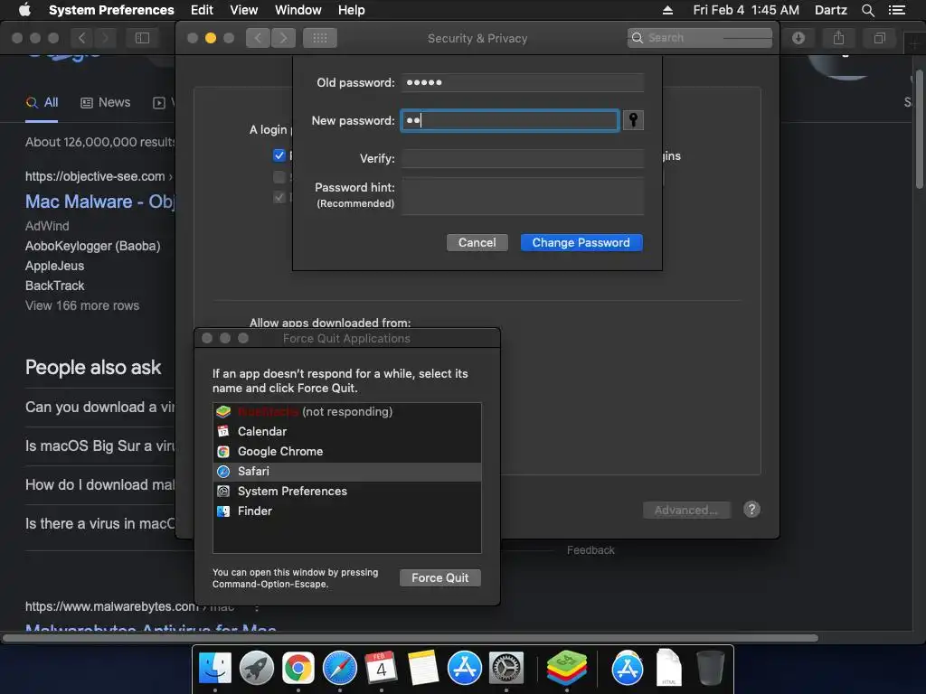Open the Edit menu
This screenshot has height=694, width=926.
pos(202,10)
